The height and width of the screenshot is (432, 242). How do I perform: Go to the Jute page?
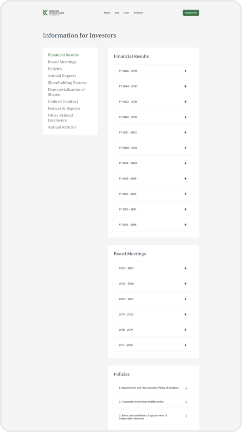117,13
